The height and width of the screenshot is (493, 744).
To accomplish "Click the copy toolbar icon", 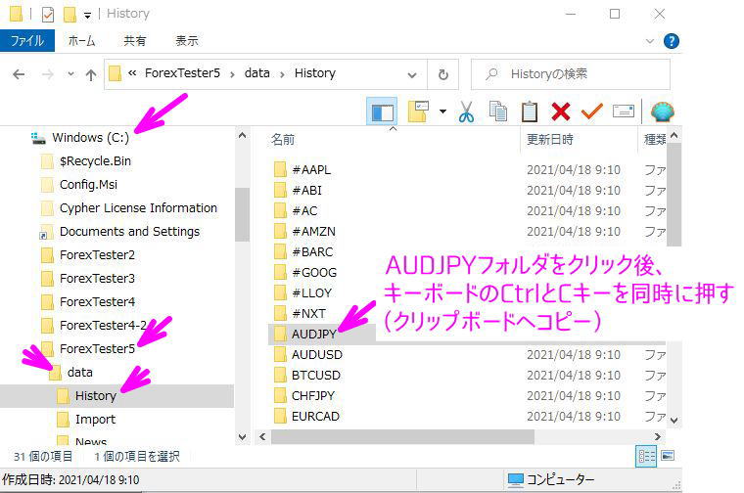I will 497,112.
